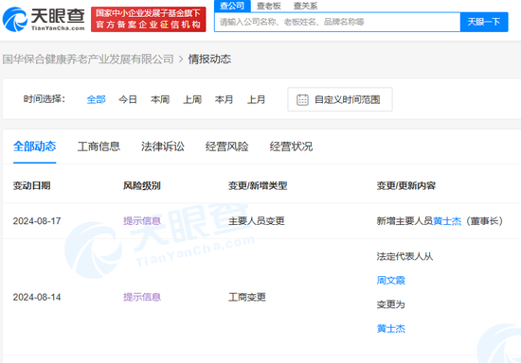Open the 周文霞 person link
Viewport: 521px width, 363px height.
pos(390,281)
